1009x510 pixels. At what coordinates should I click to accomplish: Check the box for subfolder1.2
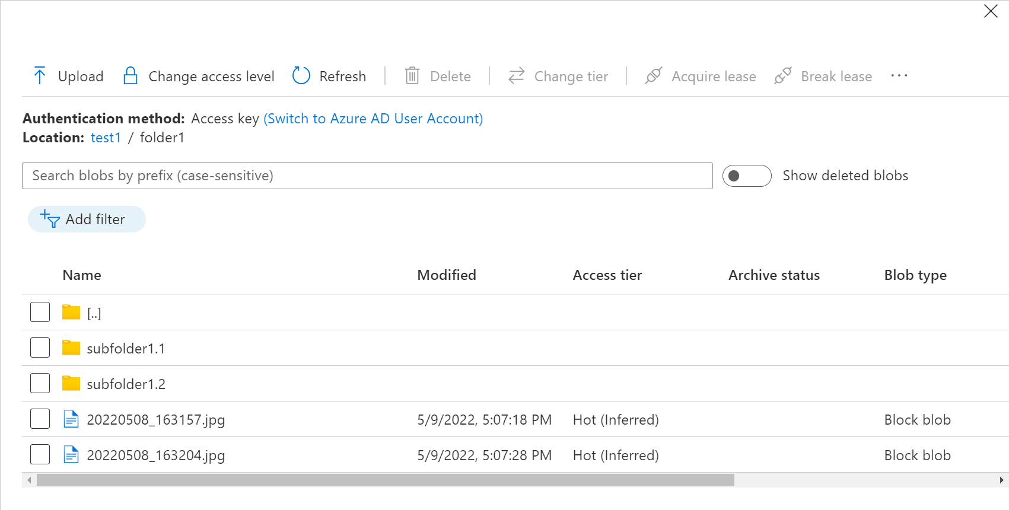(40, 384)
